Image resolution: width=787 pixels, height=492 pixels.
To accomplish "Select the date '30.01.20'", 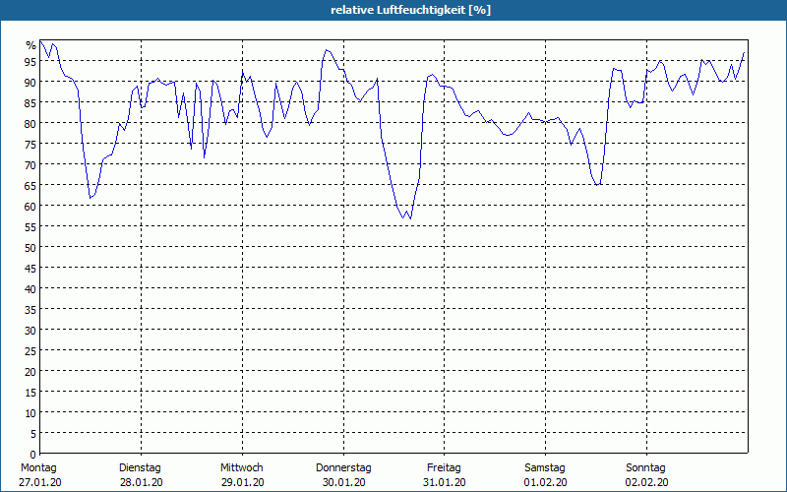I will point(343,482).
